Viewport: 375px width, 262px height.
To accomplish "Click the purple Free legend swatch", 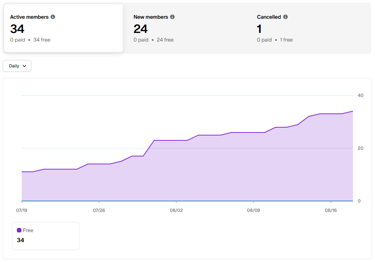I will coord(19,230).
